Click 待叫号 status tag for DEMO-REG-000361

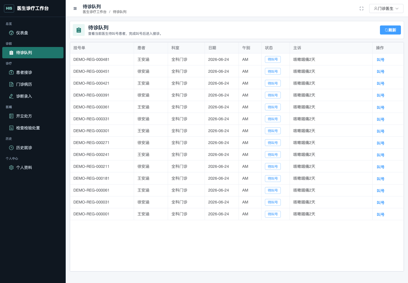point(273,107)
